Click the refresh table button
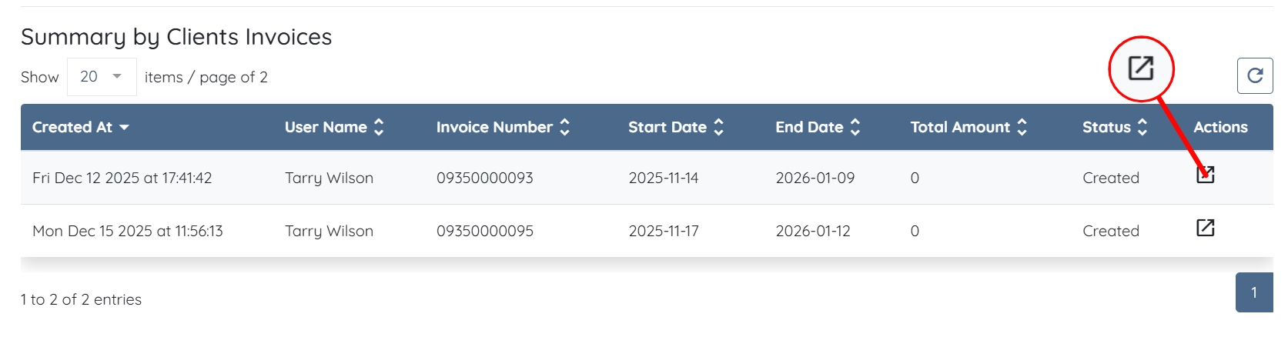Screen dimensions: 1288x337 (1254, 76)
